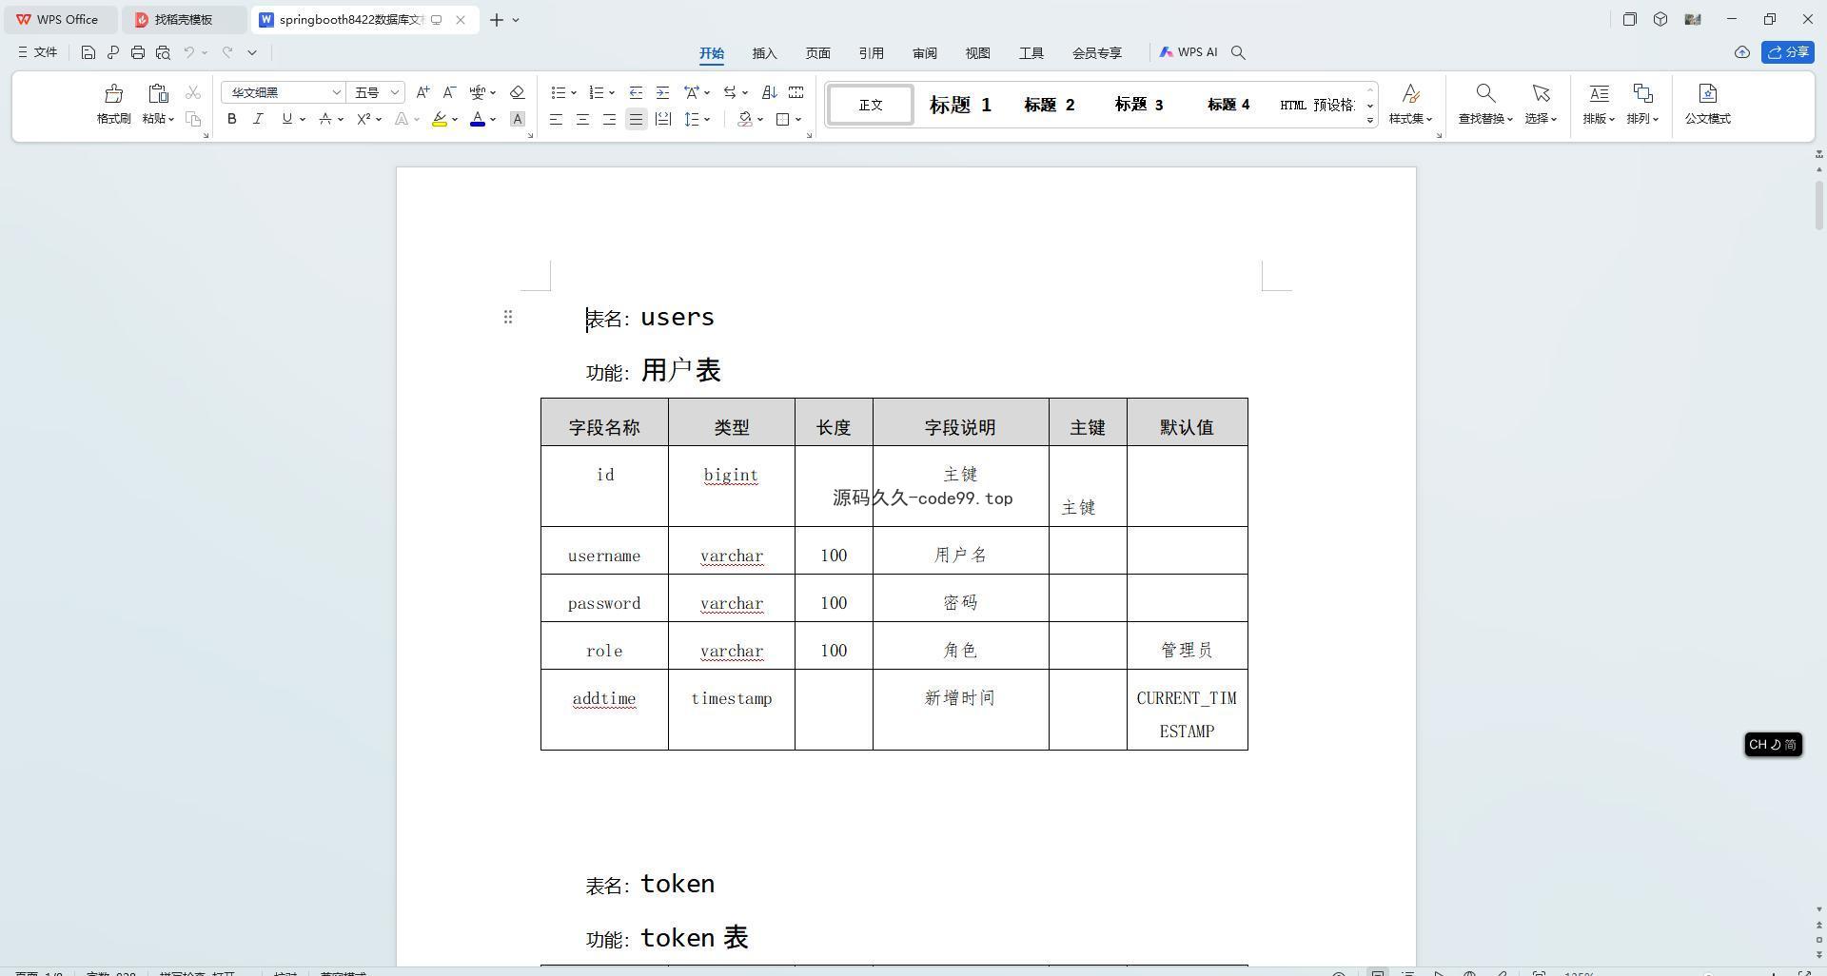Click the Align Right icon
The width and height of the screenshot is (1827, 976).
pos(609,119)
